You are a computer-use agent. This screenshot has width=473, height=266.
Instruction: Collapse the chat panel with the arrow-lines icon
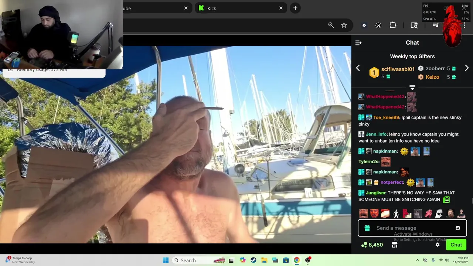click(x=358, y=43)
